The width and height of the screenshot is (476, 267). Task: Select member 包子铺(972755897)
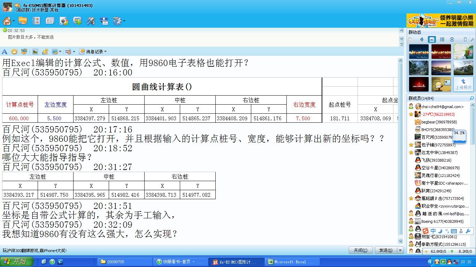435,145
